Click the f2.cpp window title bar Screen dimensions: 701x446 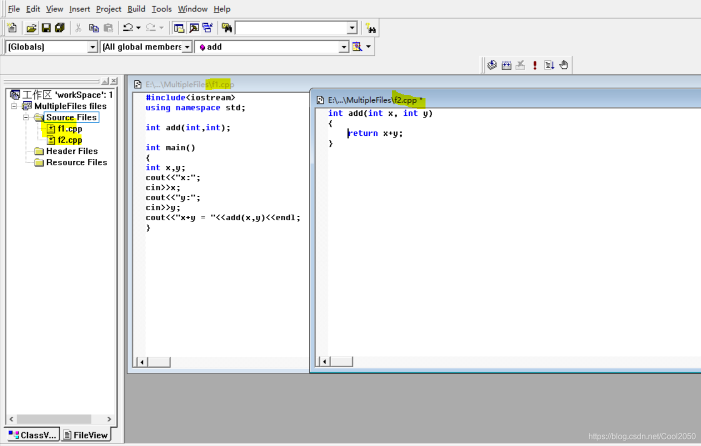pyautogui.click(x=506, y=100)
